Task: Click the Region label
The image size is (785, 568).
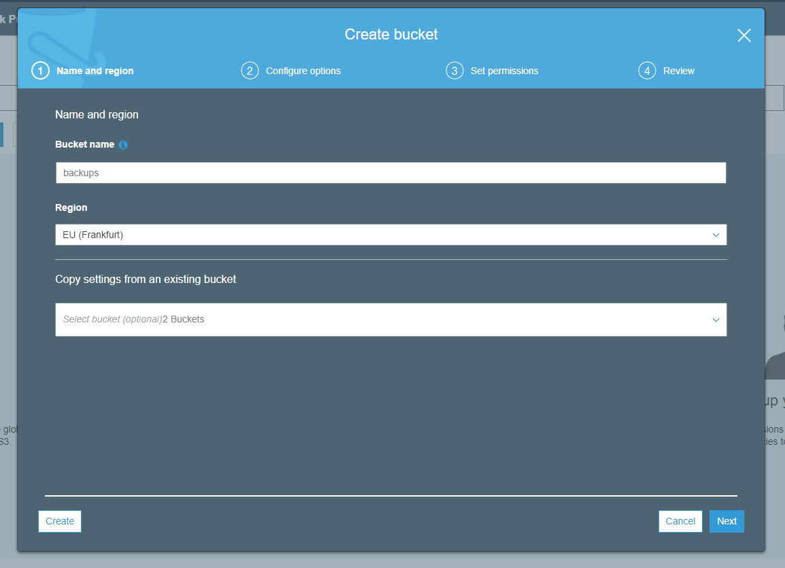Action: 71,207
